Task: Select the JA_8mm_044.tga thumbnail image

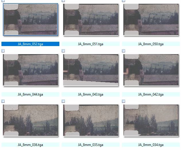Action: coord(30,70)
